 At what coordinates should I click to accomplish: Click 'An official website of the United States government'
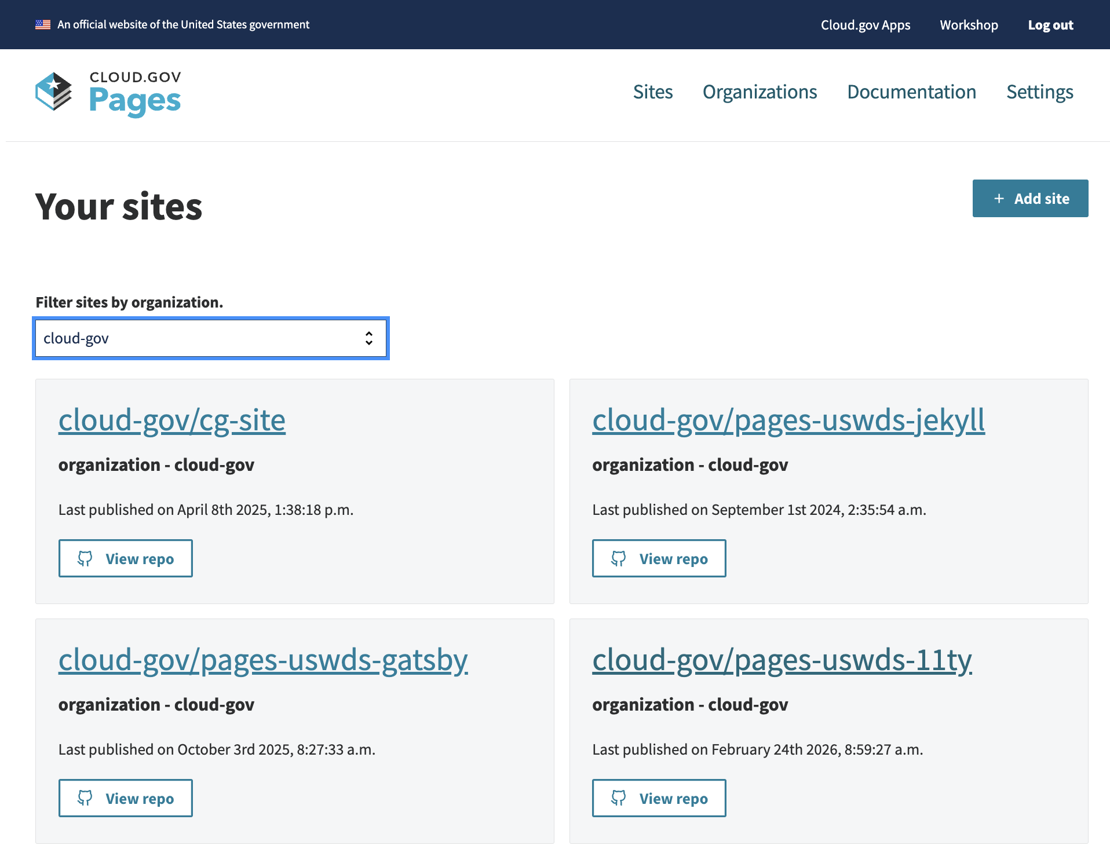[x=183, y=25]
